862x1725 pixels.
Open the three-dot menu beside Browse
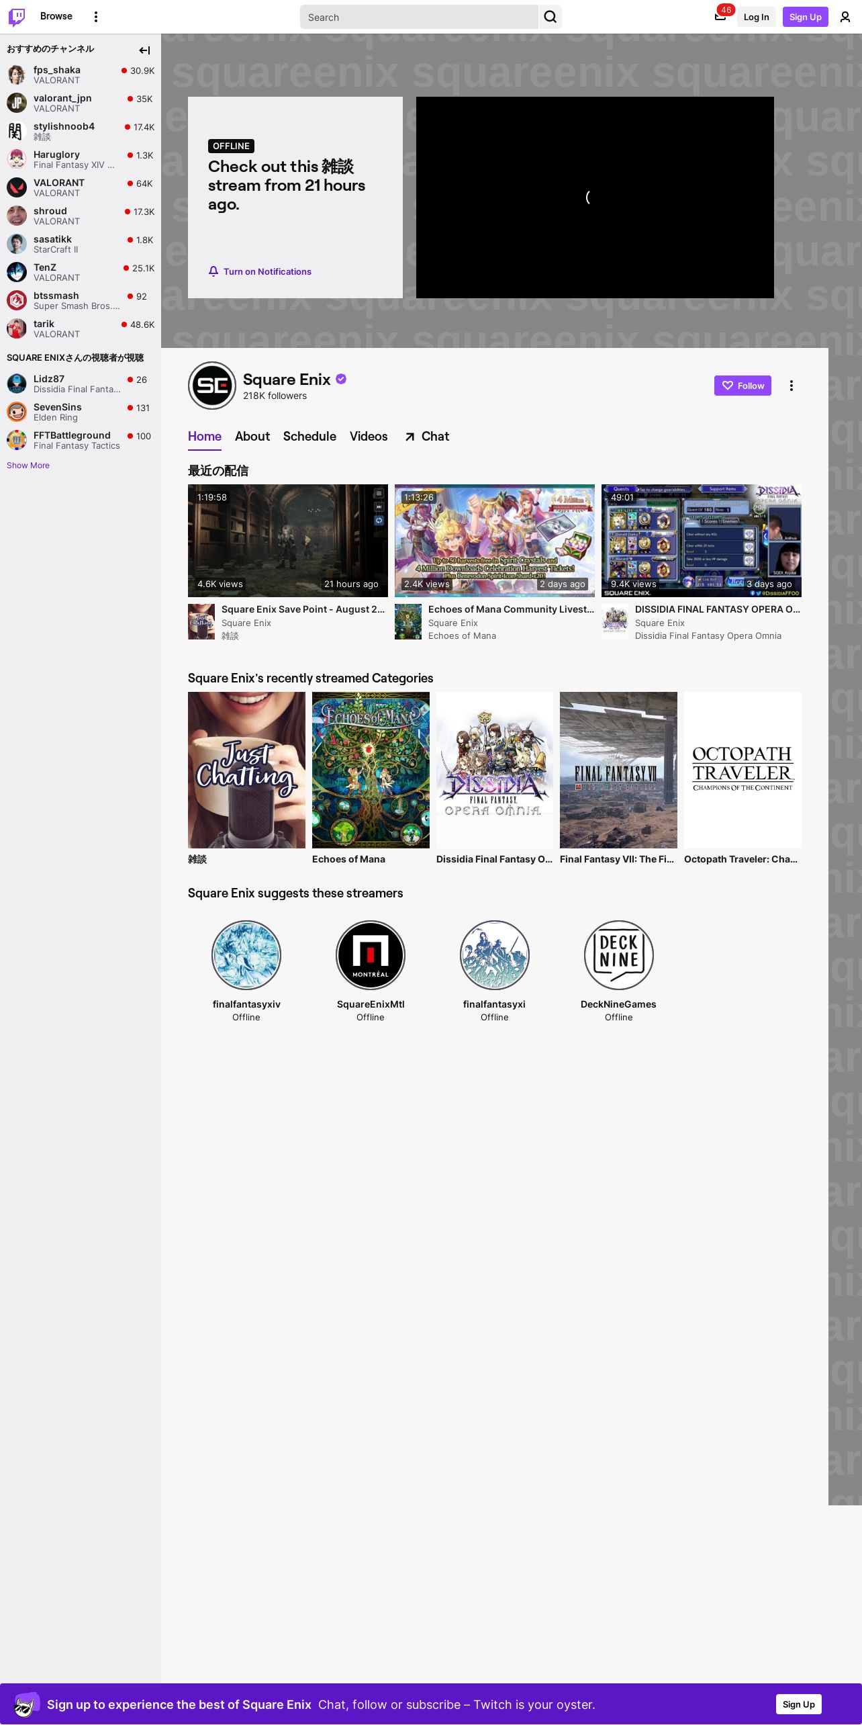pyautogui.click(x=96, y=17)
